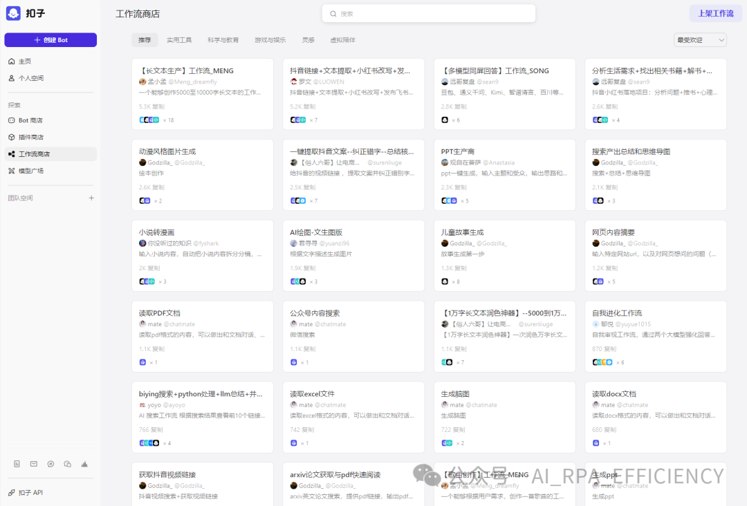Screen dimensions: 747x506
Task: Click the 团队空间 sidebar label
Action: click(21, 198)
